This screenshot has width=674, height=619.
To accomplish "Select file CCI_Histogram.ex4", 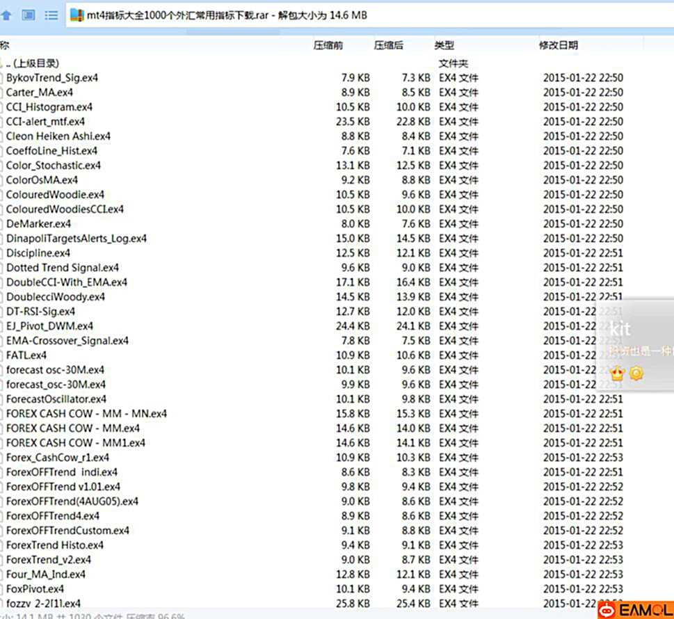I will pyautogui.click(x=49, y=107).
